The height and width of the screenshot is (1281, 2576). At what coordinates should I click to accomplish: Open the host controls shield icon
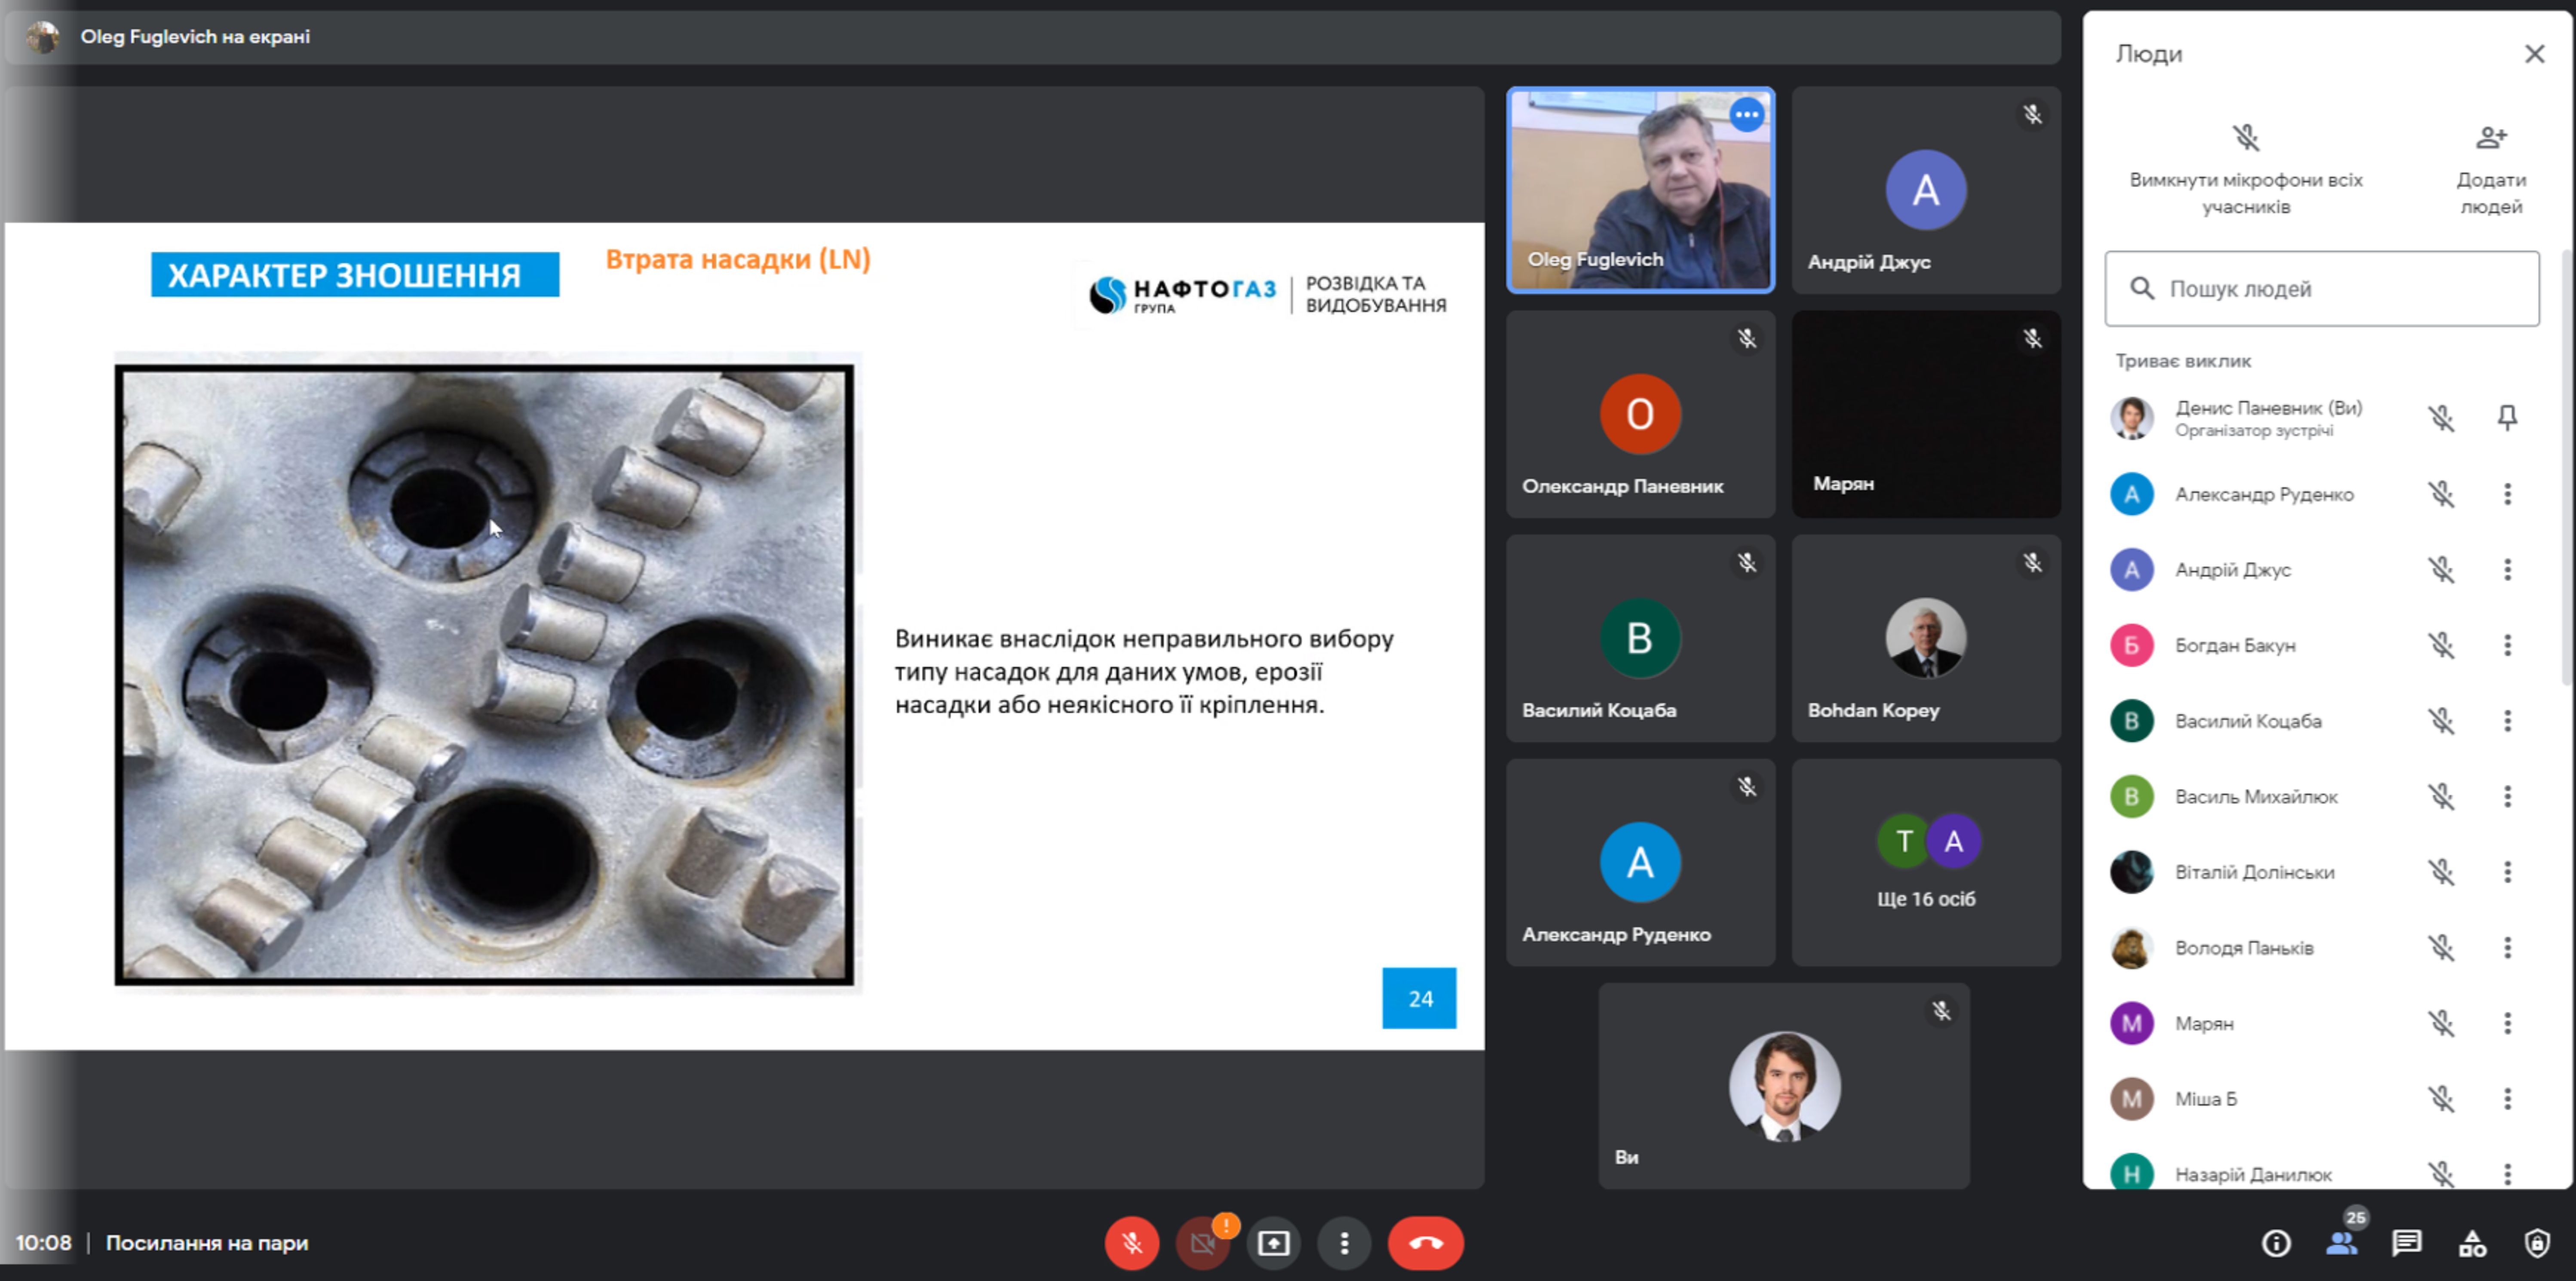pos(2537,1243)
